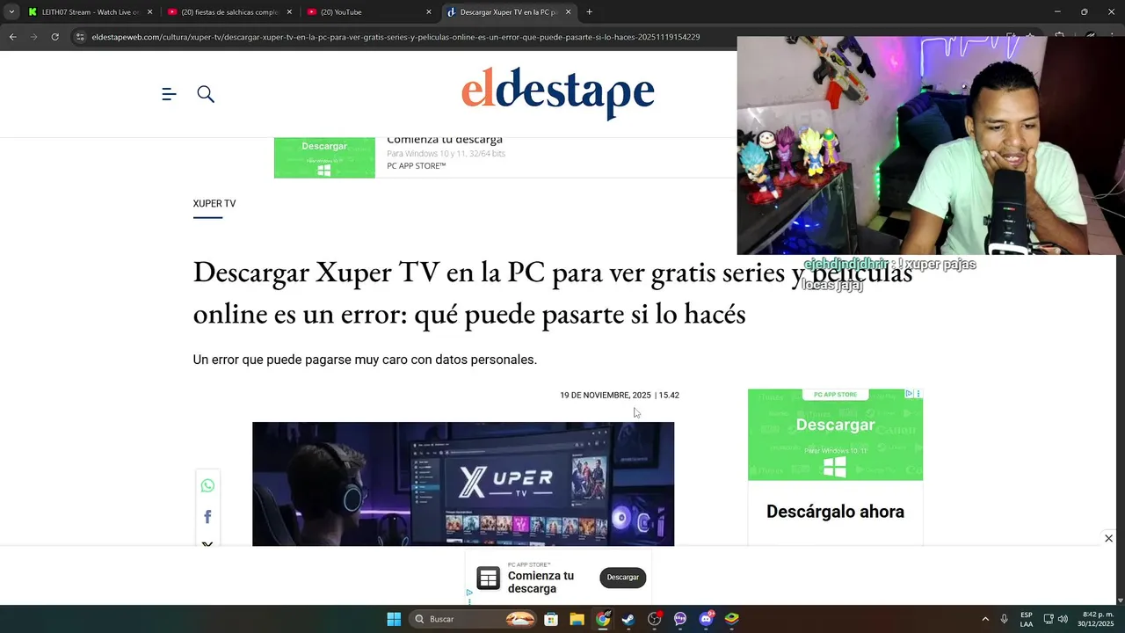Click the microphone tray icon
Screen dimensions: 1125x633
(x=1004, y=619)
